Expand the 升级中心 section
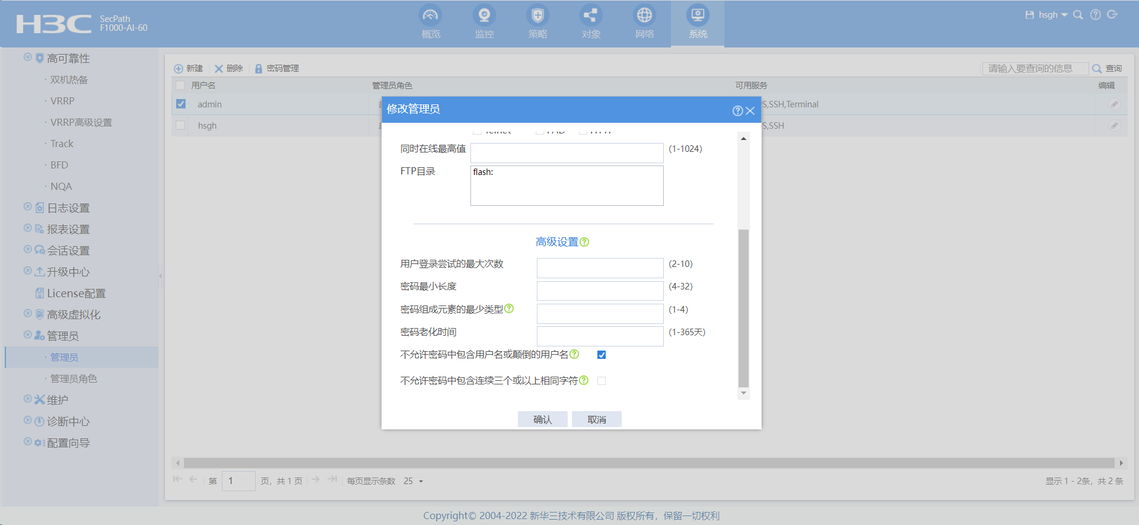Image resolution: width=1139 pixels, height=525 pixels. 27,271
